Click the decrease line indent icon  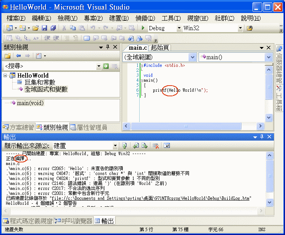click(47, 38)
